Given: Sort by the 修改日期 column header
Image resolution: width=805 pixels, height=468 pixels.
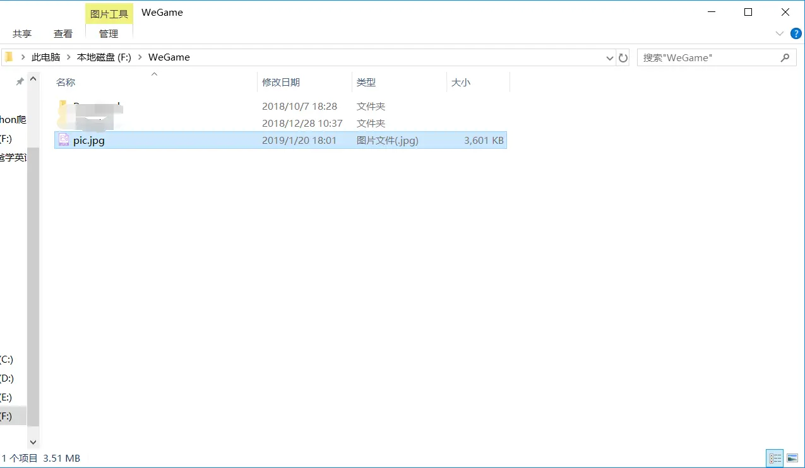Looking at the screenshot, I should (281, 83).
